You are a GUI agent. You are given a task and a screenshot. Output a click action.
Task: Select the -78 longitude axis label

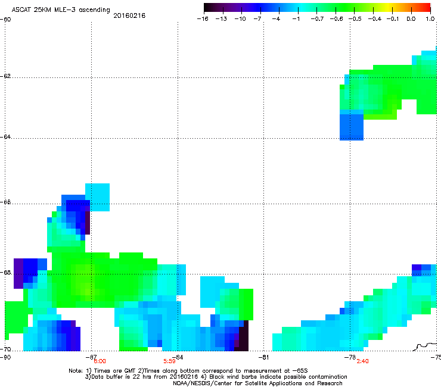point(350,357)
